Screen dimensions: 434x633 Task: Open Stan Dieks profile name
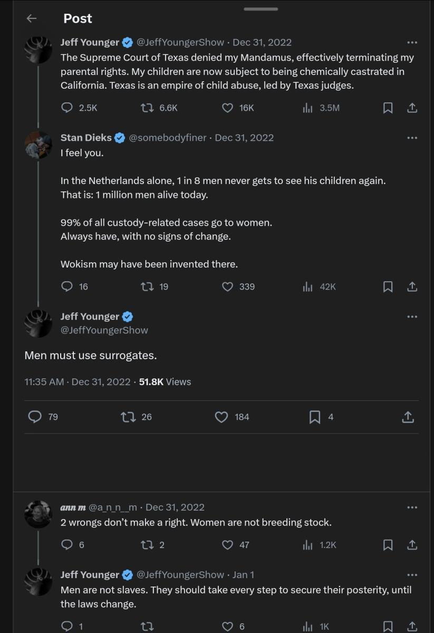pyautogui.click(x=86, y=138)
